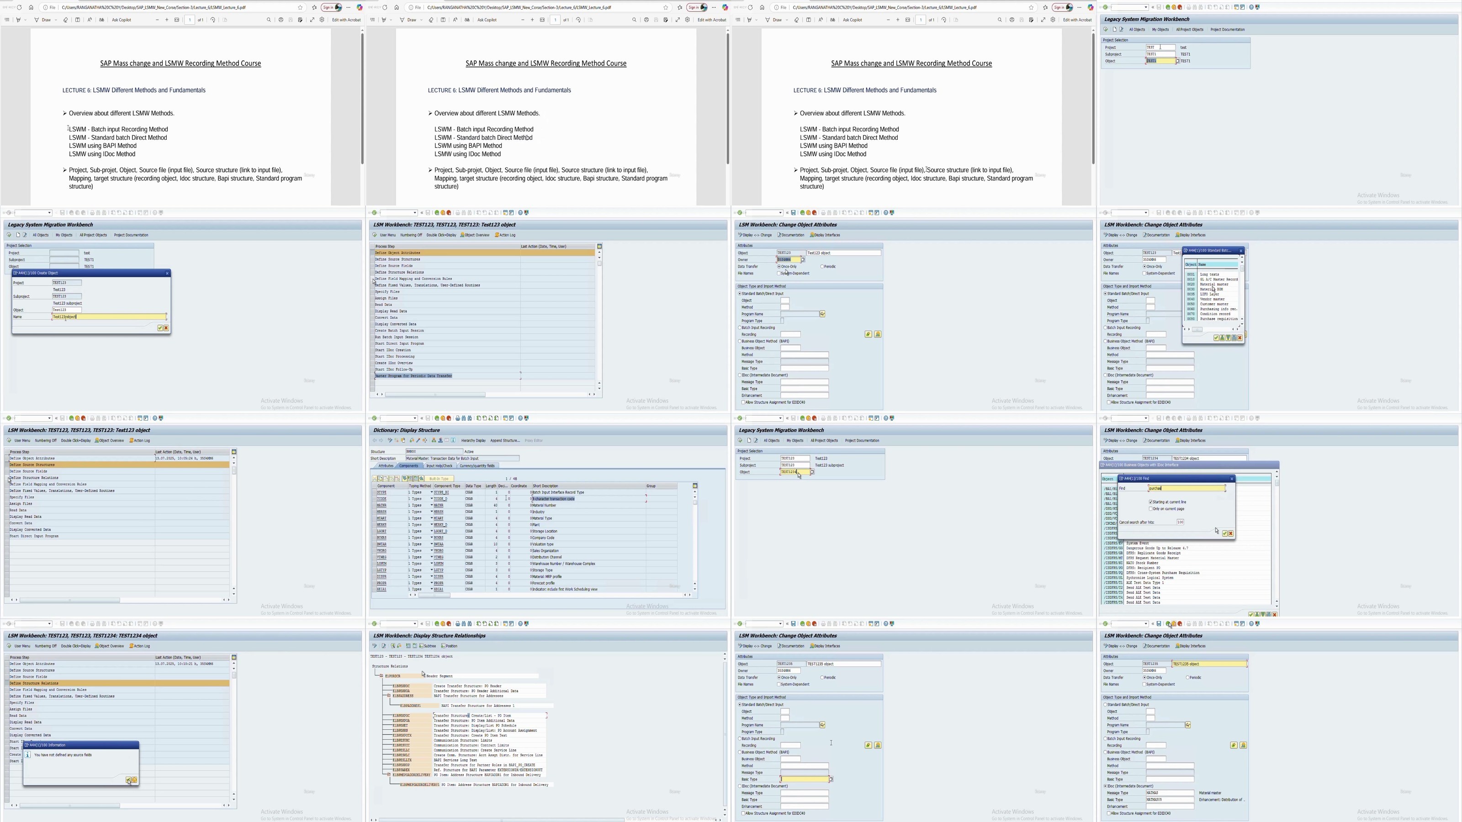Tick System-Dependent checkbox in TEST123 object attributes
Viewport: 1462px width, 822px height.
pyautogui.click(x=779, y=274)
